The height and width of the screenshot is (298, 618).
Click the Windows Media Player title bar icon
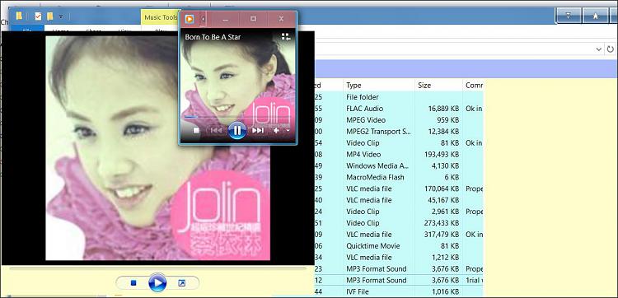click(x=190, y=18)
